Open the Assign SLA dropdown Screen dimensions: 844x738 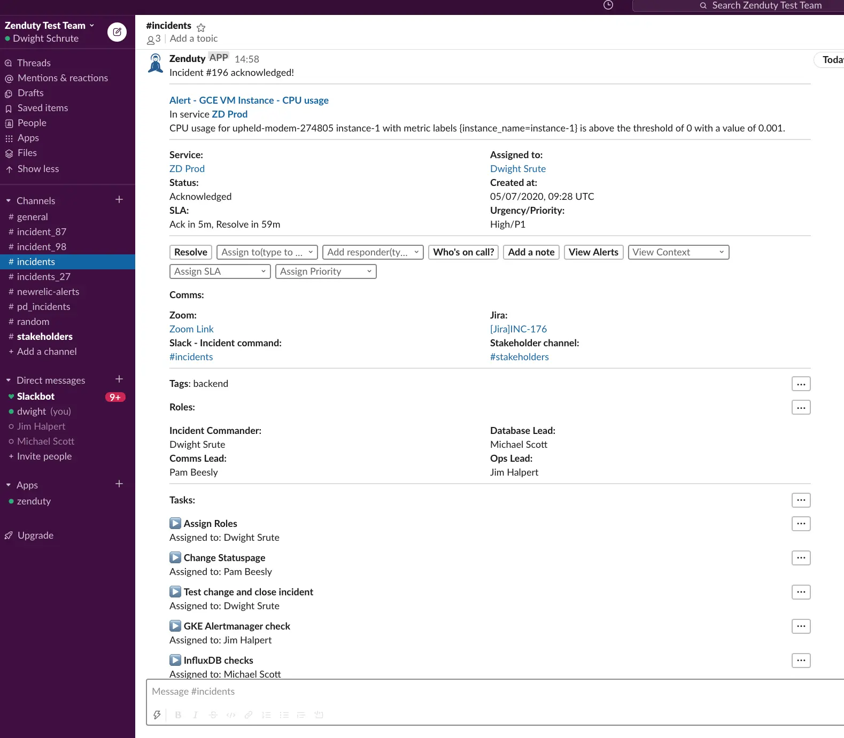tap(220, 271)
